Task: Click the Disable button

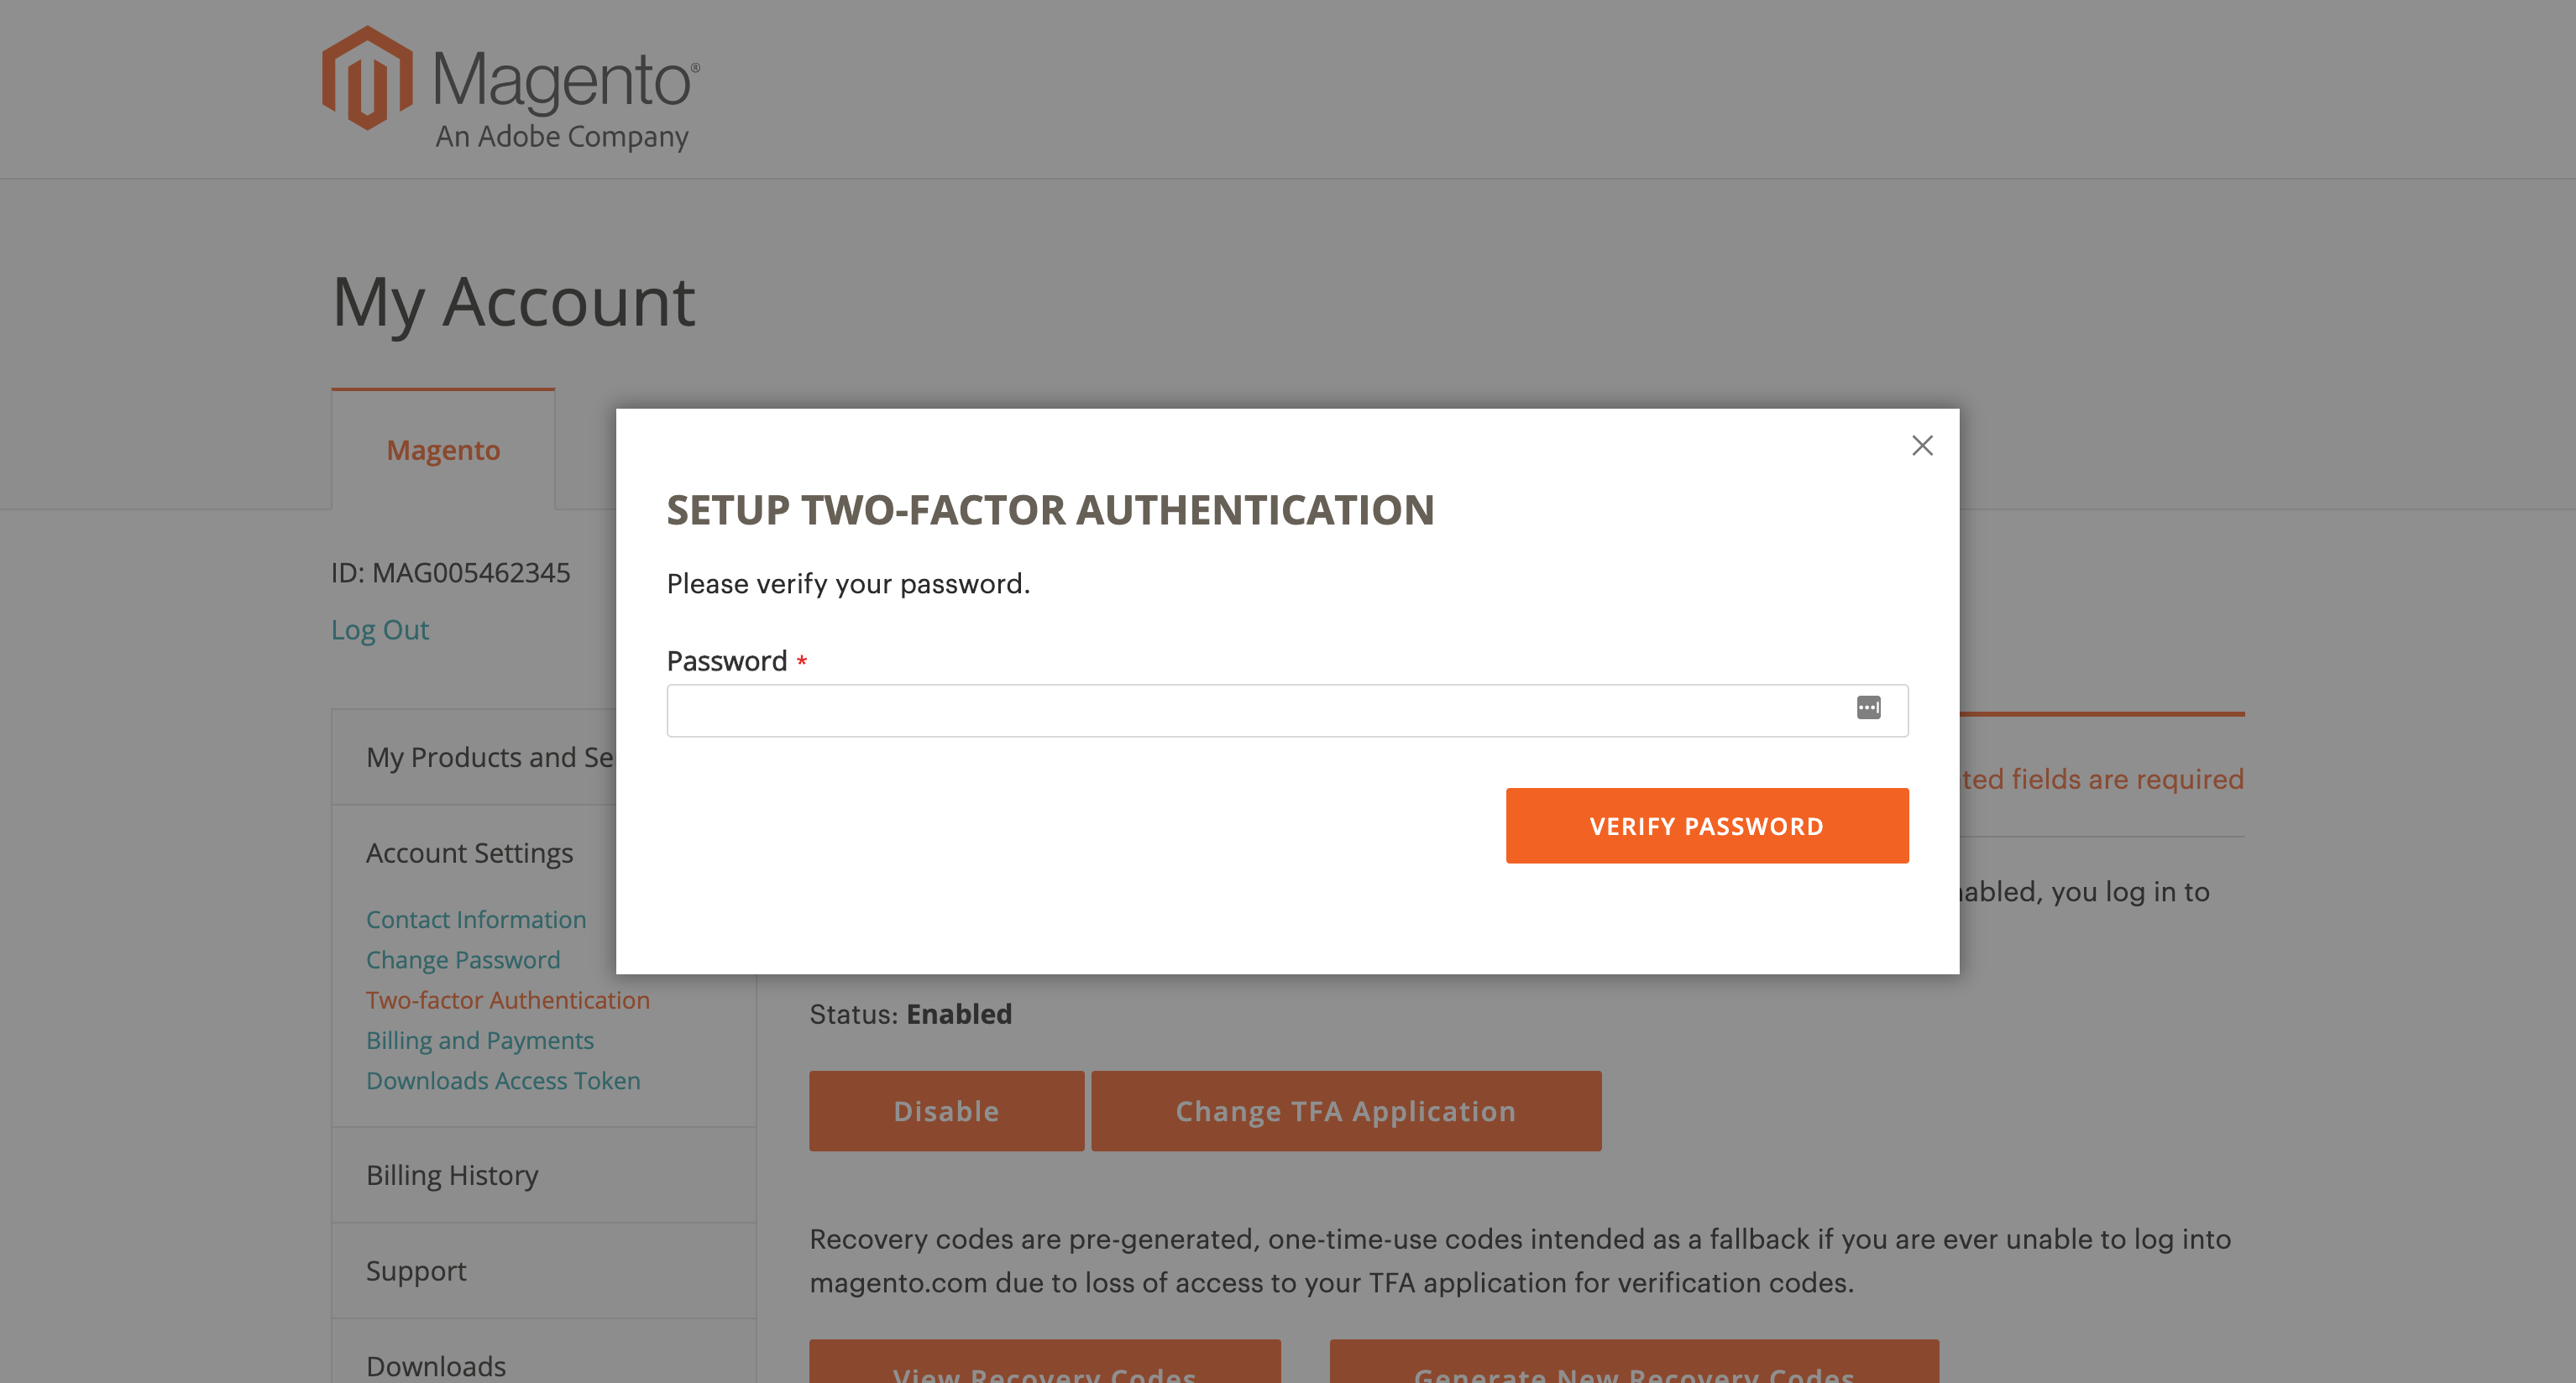Action: click(946, 1111)
